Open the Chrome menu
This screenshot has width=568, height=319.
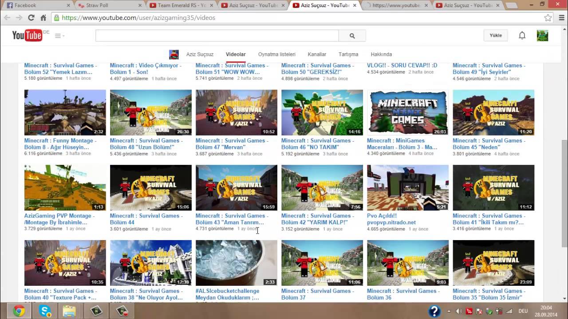pyautogui.click(x=560, y=18)
